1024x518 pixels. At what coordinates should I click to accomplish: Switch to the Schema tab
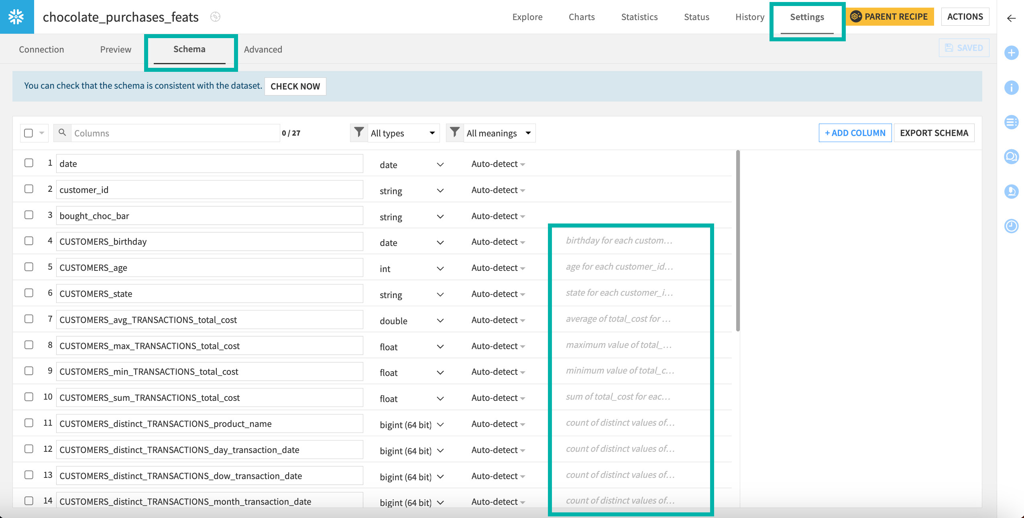point(189,49)
